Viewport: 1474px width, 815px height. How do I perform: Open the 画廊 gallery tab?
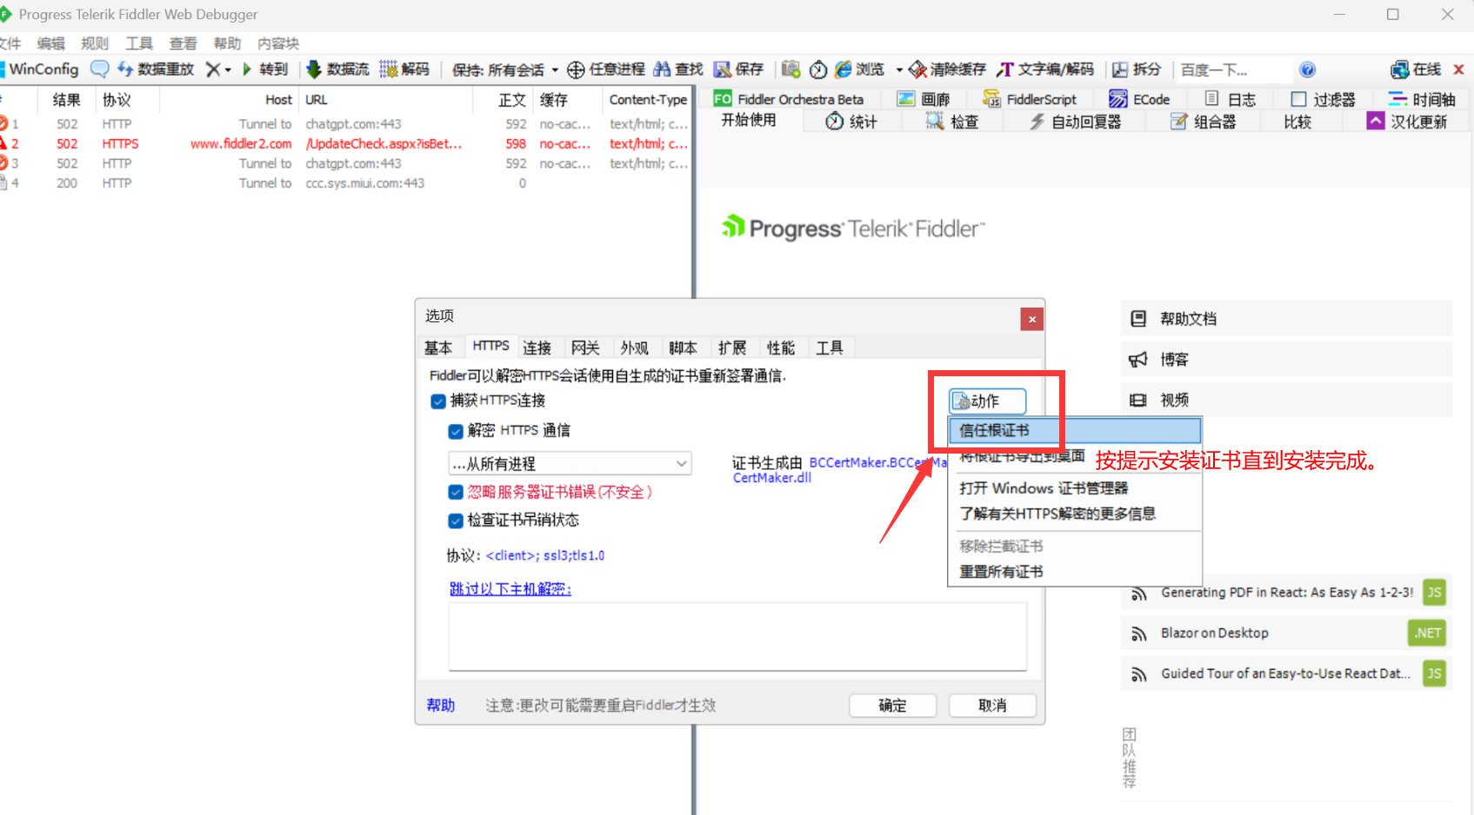(924, 99)
